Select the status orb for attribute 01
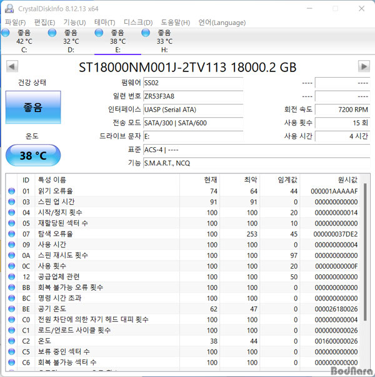The width and height of the screenshot is (375, 377). (11, 191)
